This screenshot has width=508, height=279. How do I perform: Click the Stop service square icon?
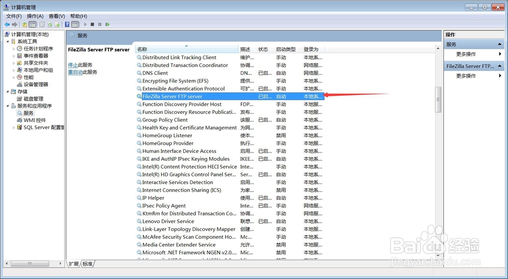tap(92, 24)
